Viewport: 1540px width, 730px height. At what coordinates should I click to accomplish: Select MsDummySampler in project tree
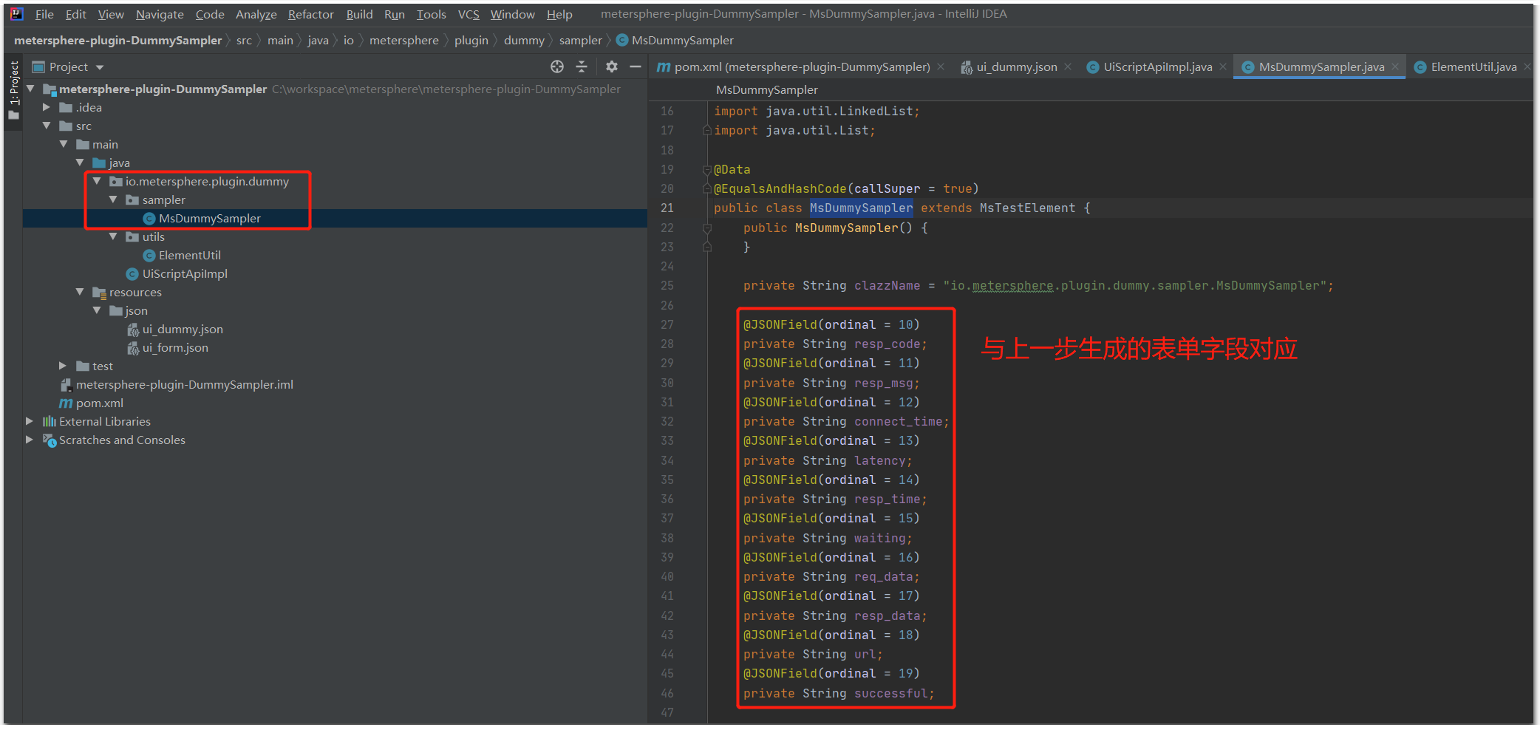pyautogui.click(x=209, y=218)
